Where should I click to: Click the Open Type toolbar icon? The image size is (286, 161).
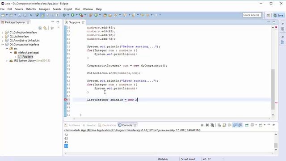click(x=105, y=15)
